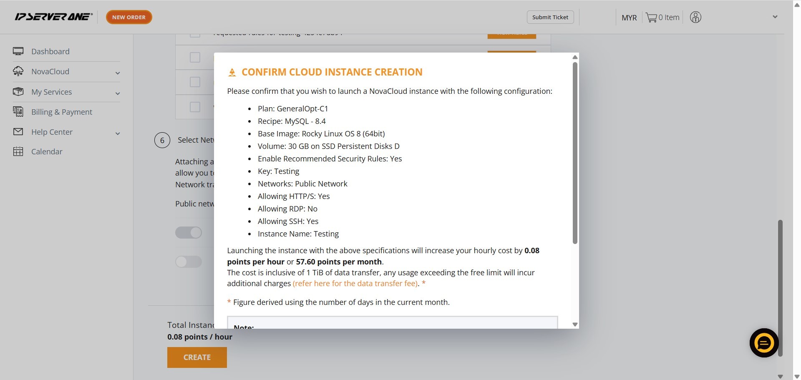801x380 pixels.
Task: Open the user account profile icon
Action: point(695,18)
